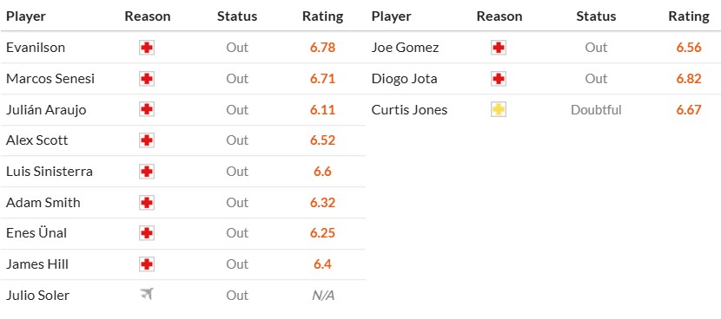Click Evanilson's 6.78 rating value

click(x=322, y=48)
